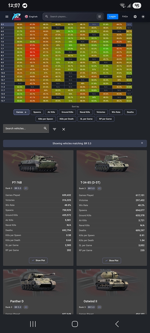Screen dimensions: 150x333
Task: Click the Login button
Action: (113, 17)
